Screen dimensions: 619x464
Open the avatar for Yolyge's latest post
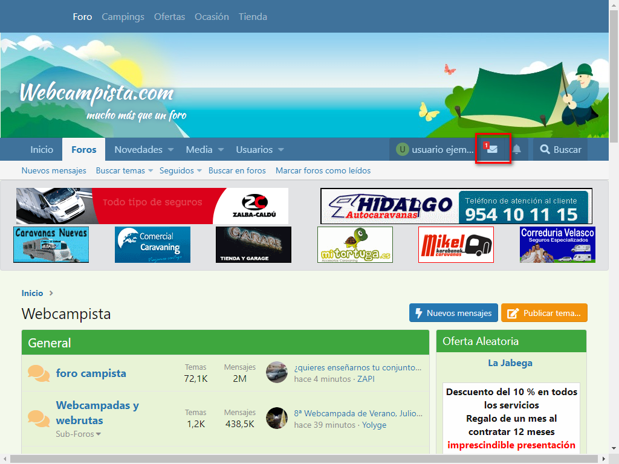pyautogui.click(x=277, y=418)
